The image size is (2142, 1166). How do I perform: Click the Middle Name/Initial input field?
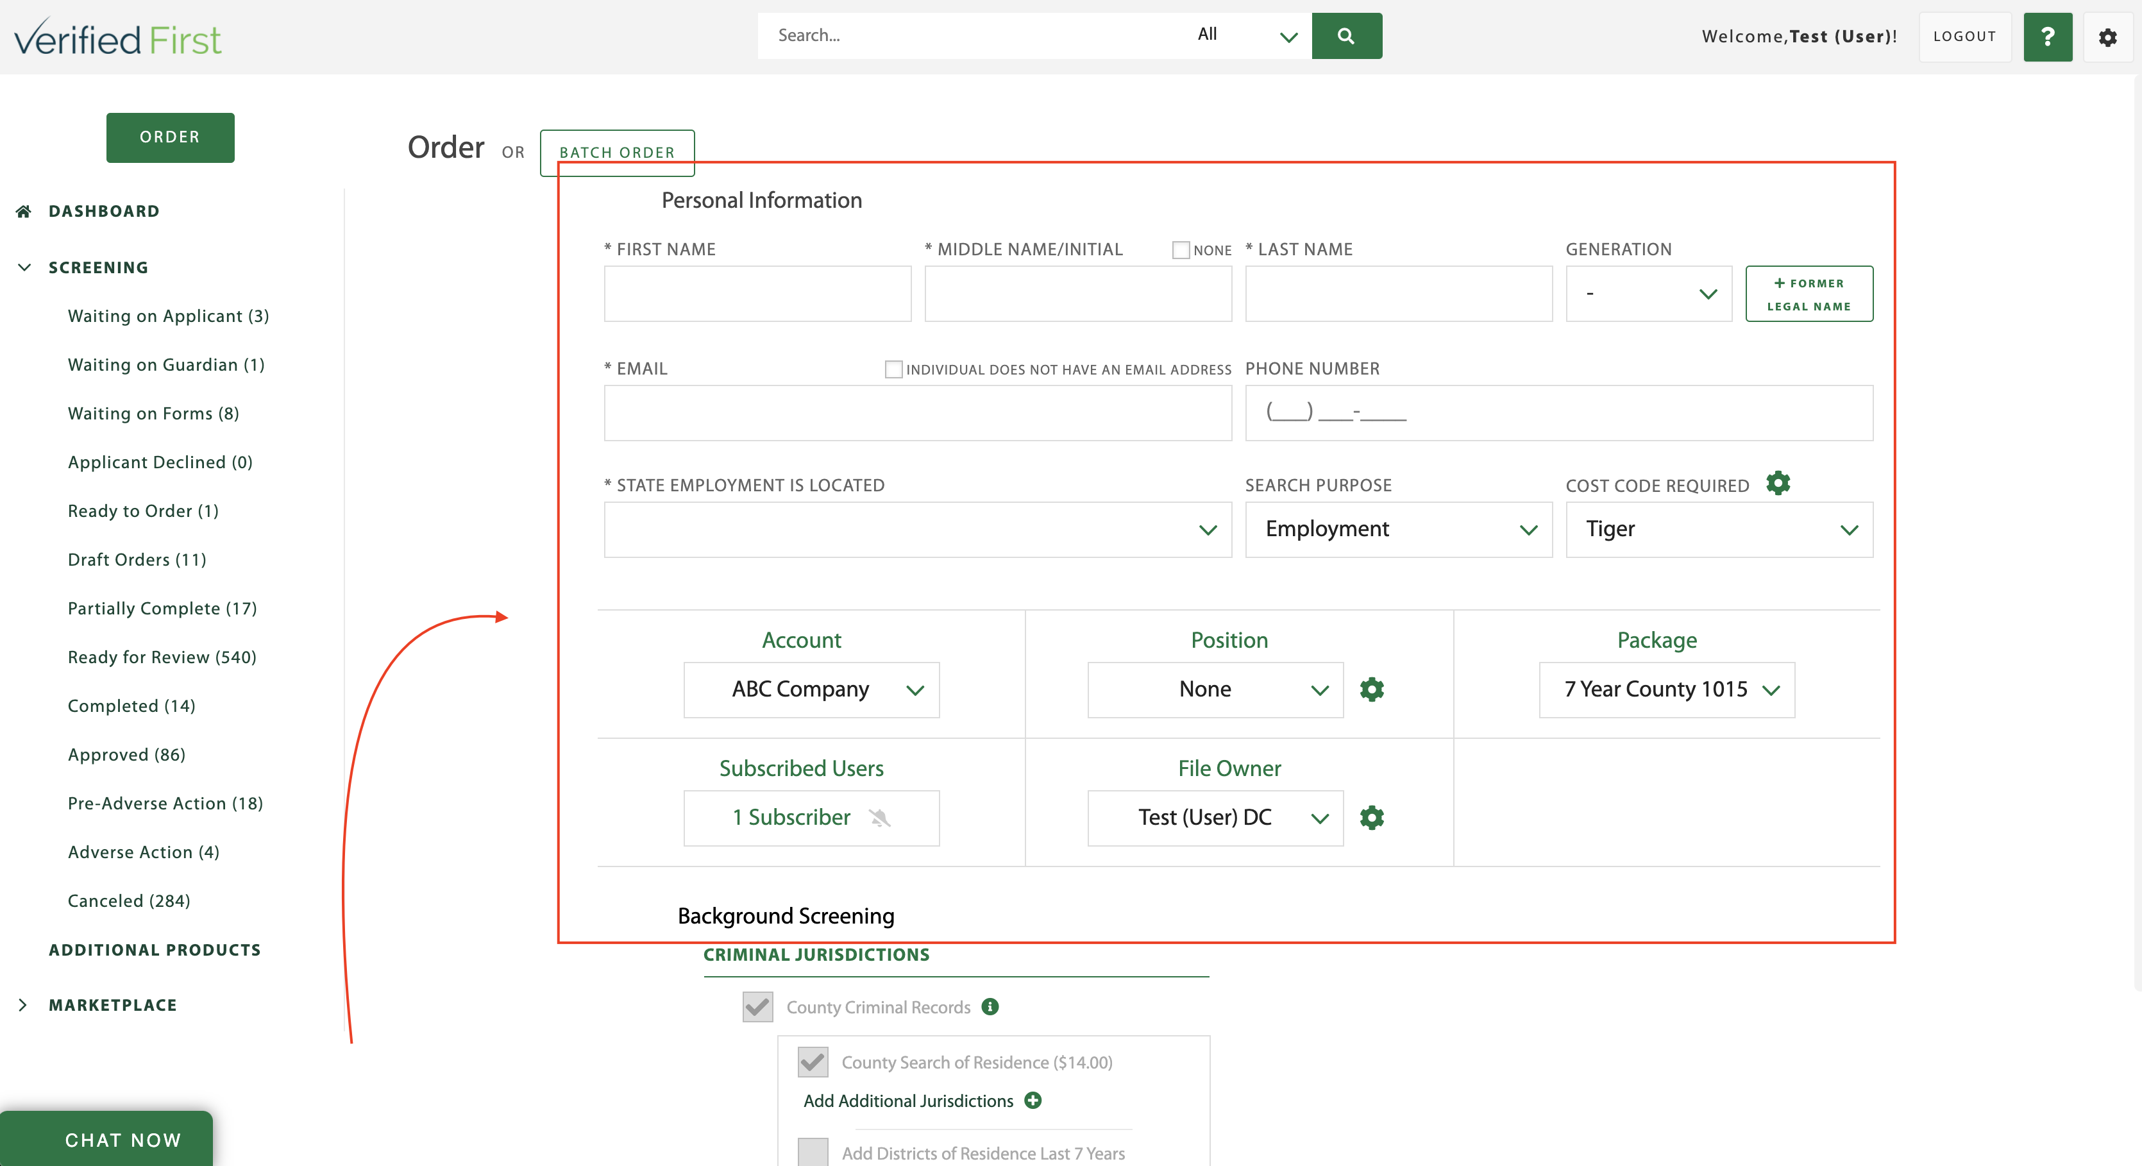click(1077, 294)
